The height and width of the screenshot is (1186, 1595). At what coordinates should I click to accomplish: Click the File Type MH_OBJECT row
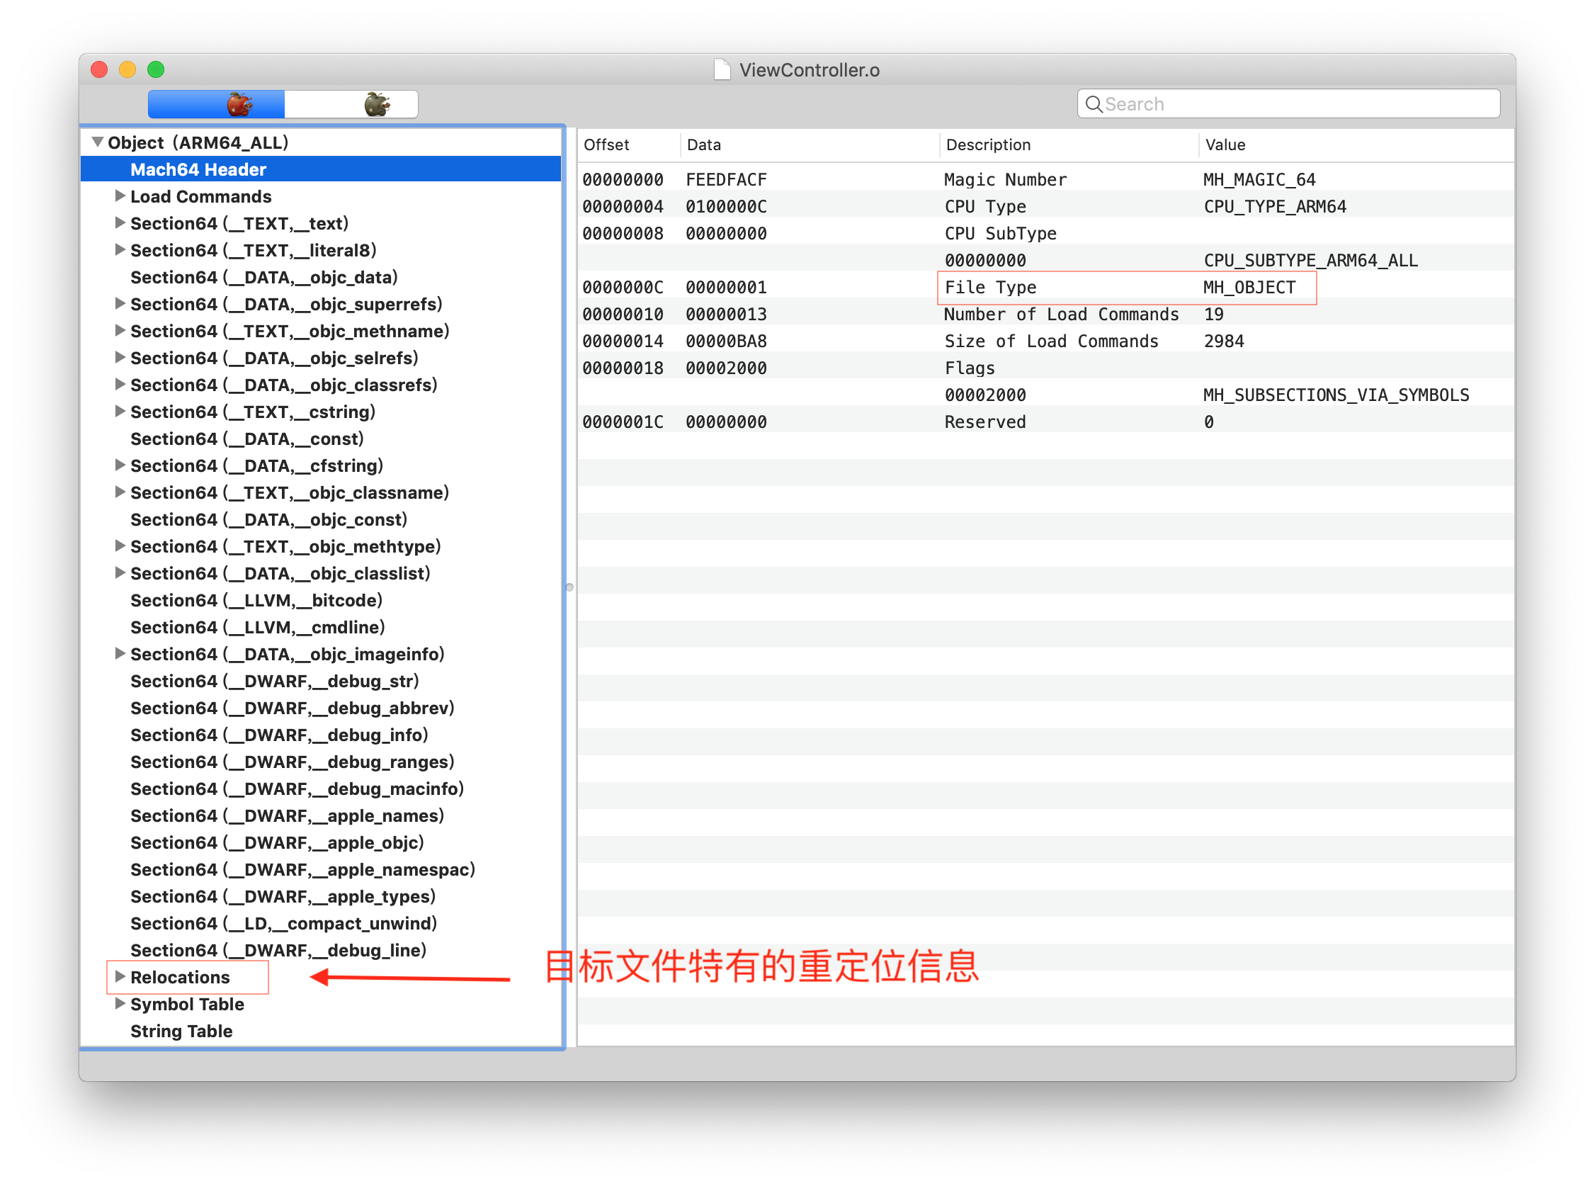[x=1126, y=287]
